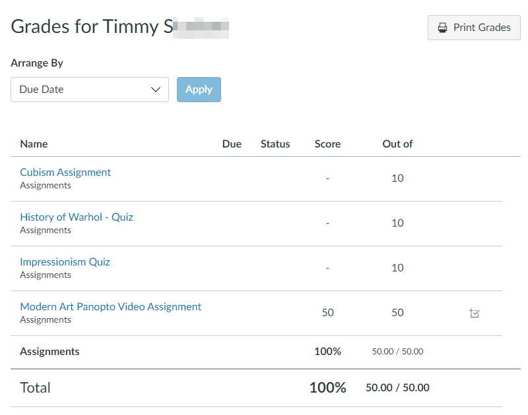Screen dimensions: 528x415
Task: Click the 50 score for Modern Art assignment
Action: [x=327, y=312]
